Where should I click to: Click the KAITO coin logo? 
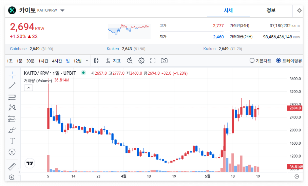coord(12,10)
